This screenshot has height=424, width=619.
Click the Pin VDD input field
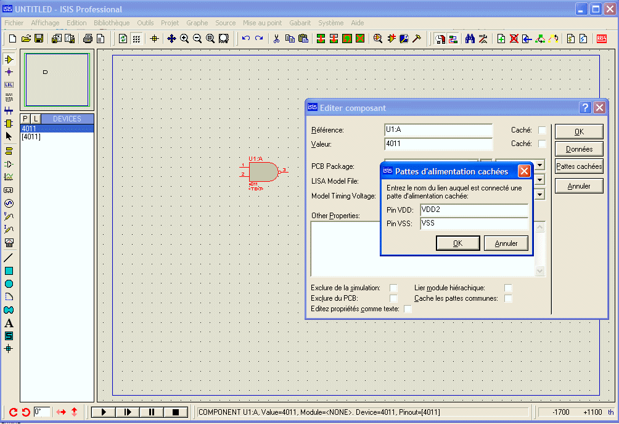(473, 210)
